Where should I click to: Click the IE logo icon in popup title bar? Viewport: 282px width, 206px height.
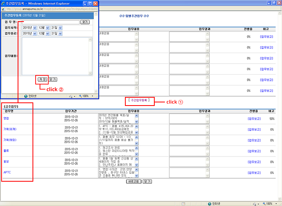pos(4,3)
